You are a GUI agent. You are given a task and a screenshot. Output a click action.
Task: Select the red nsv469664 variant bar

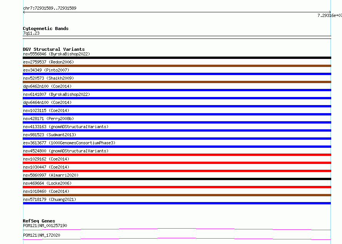pos(177,187)
